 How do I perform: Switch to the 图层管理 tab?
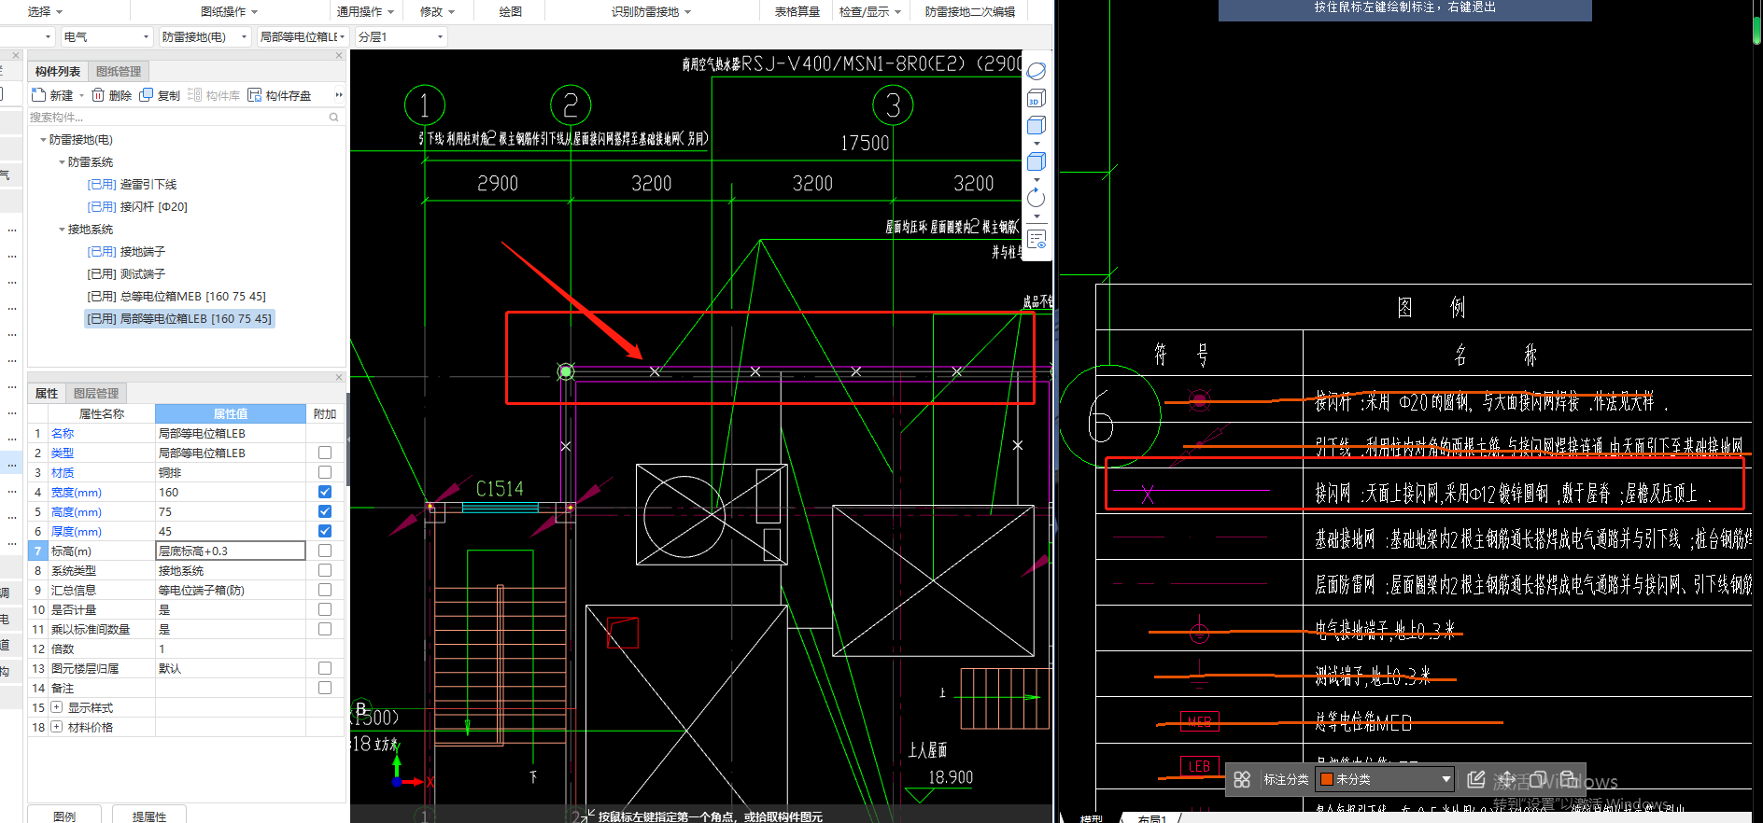tap(96, 393)
